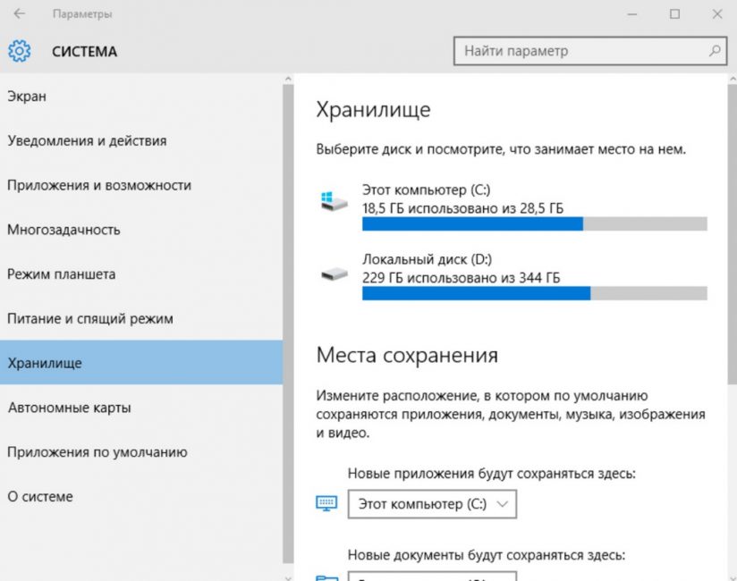This screenshot has width=737, height=581.
Task: Click the sidebar vertical scrollbar
Action: pos(288,324)
